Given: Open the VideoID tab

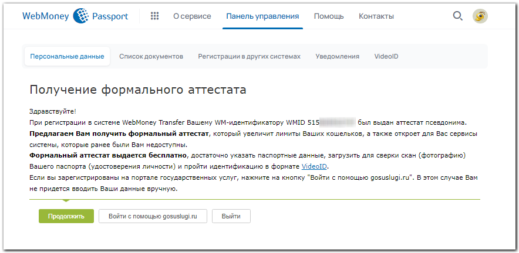Looking at the screenshot, I should [x=386, y=56].
